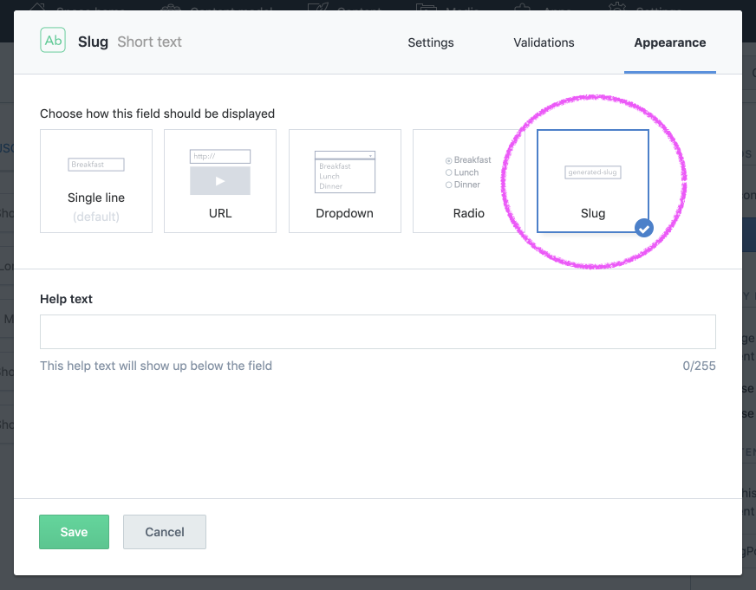Open the Settings tab
Viewport: 756px width, 590px height.
tap(431, 42)
